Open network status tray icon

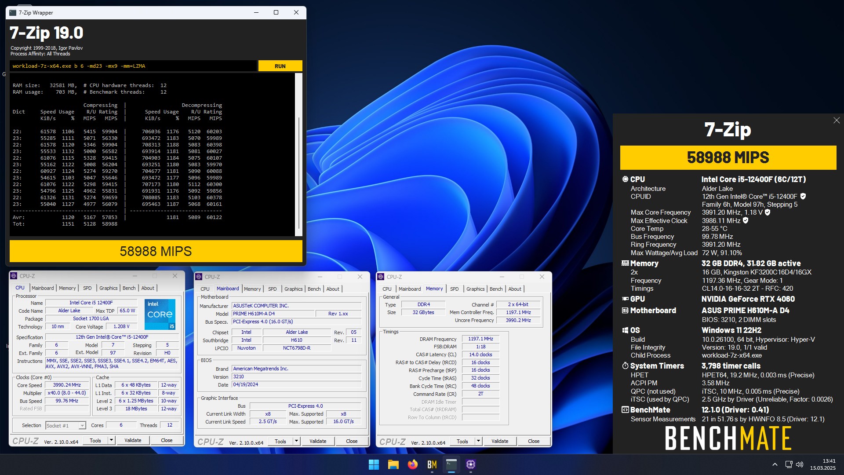pyautogui.click(x=789, y=464)
